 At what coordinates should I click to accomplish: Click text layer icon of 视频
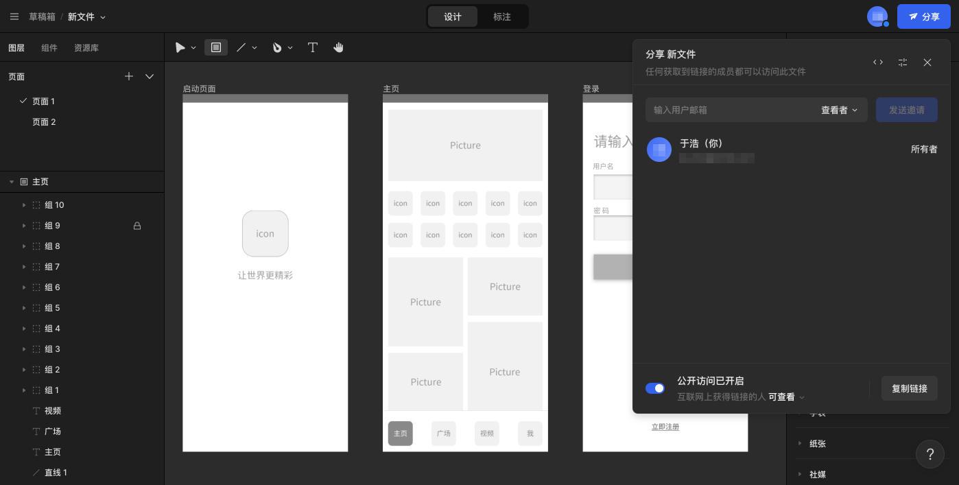pyautogui.click(x=36, y=411)
